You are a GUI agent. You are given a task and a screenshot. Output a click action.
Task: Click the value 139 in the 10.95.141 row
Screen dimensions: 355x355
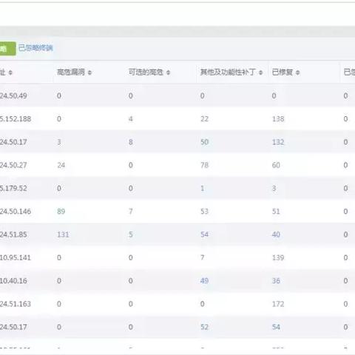278,257
